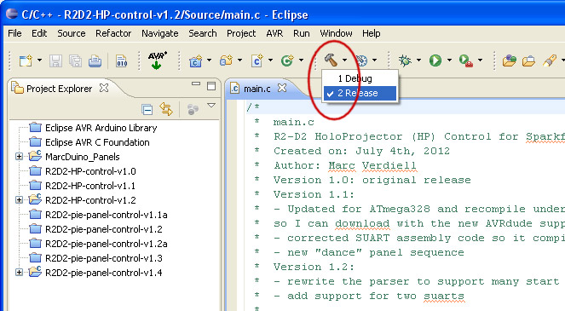Open the Project menu
The height and width of the screenshot is (311, 565).
(x=241, y=33)
